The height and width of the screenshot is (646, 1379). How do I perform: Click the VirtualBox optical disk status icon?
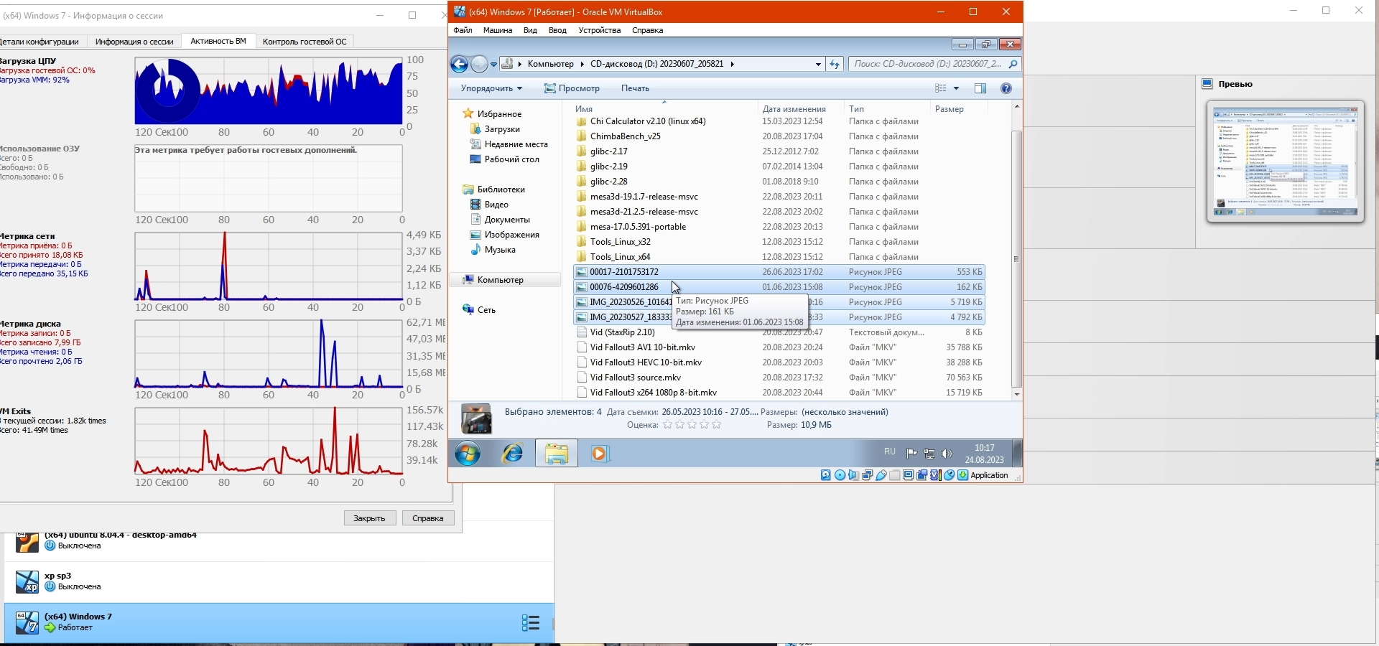pyautogui.click(x=840, y=475)
